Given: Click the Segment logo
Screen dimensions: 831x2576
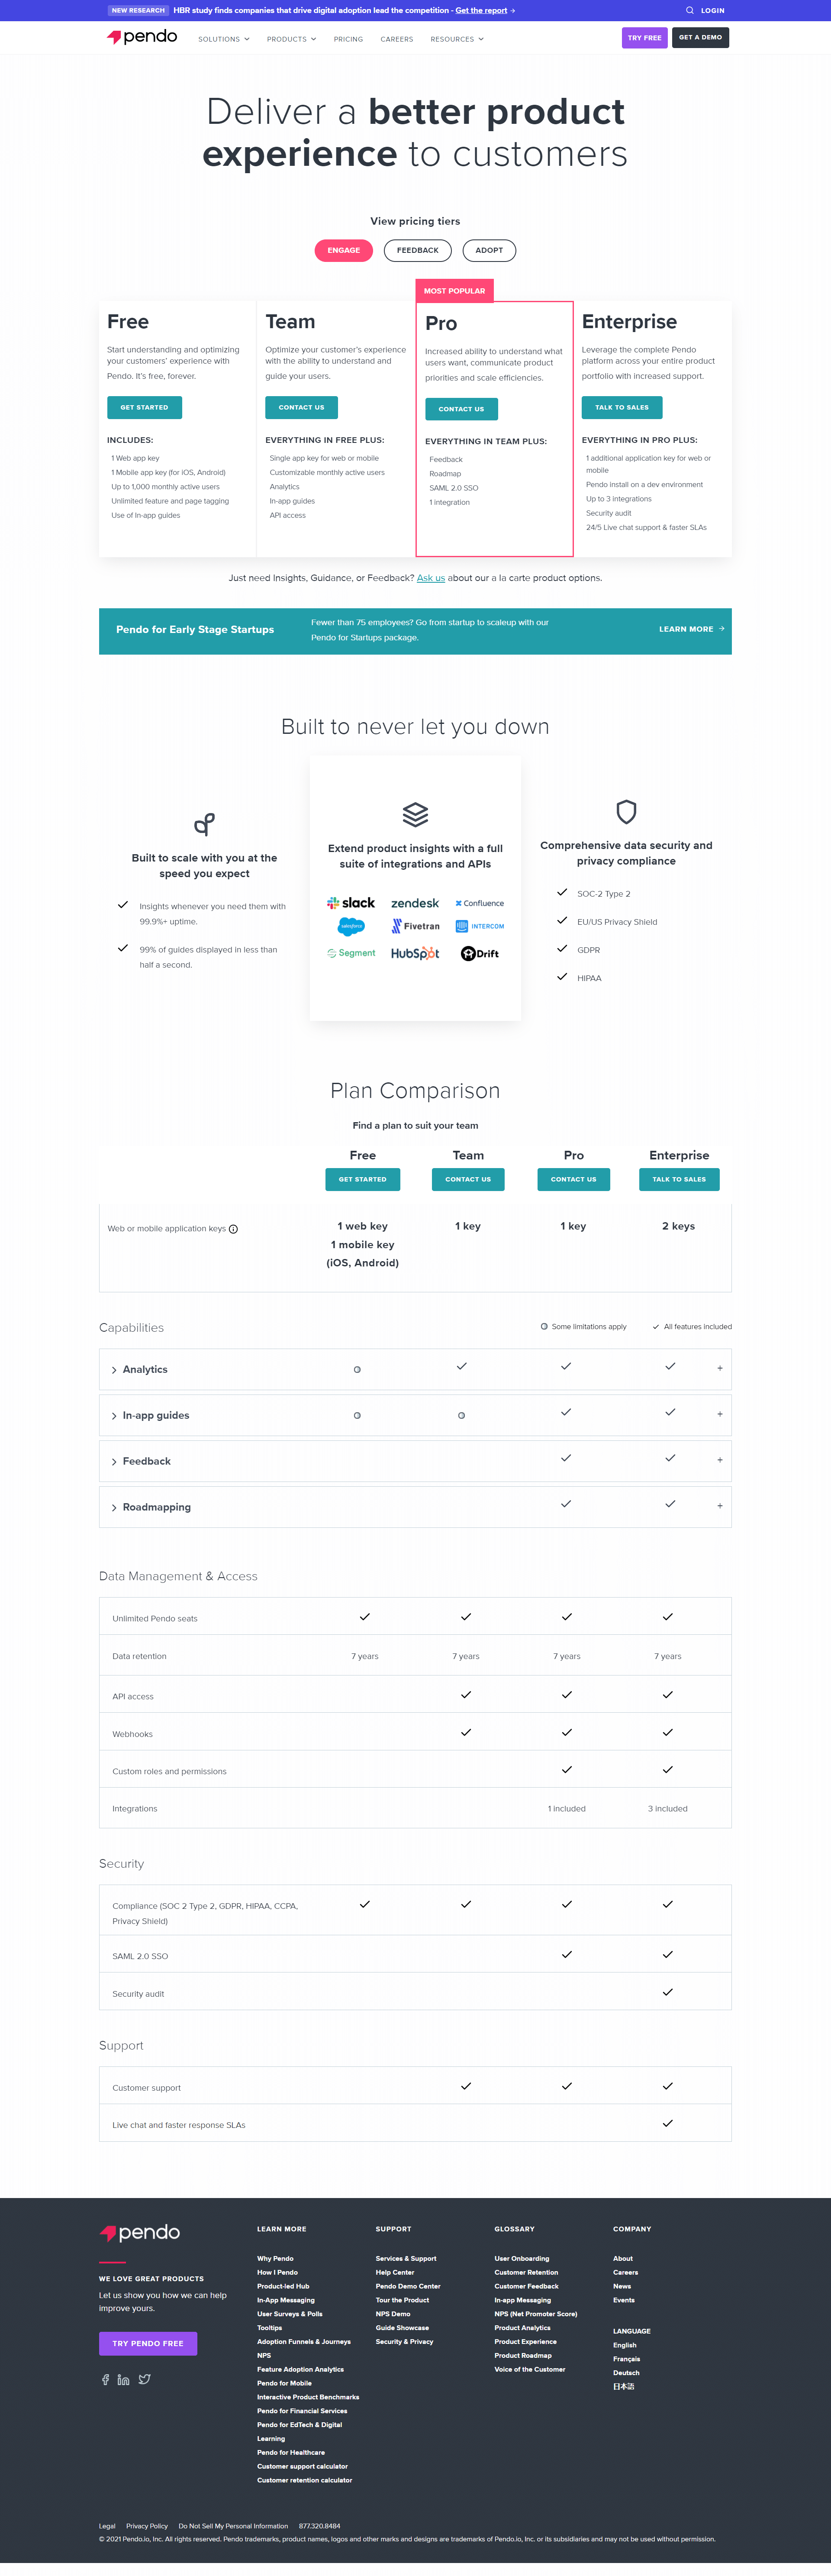Looking at the screenshot, I should tap(351, 953).
